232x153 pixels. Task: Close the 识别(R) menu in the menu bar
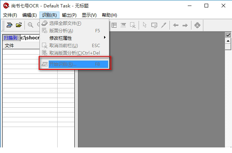49,15
